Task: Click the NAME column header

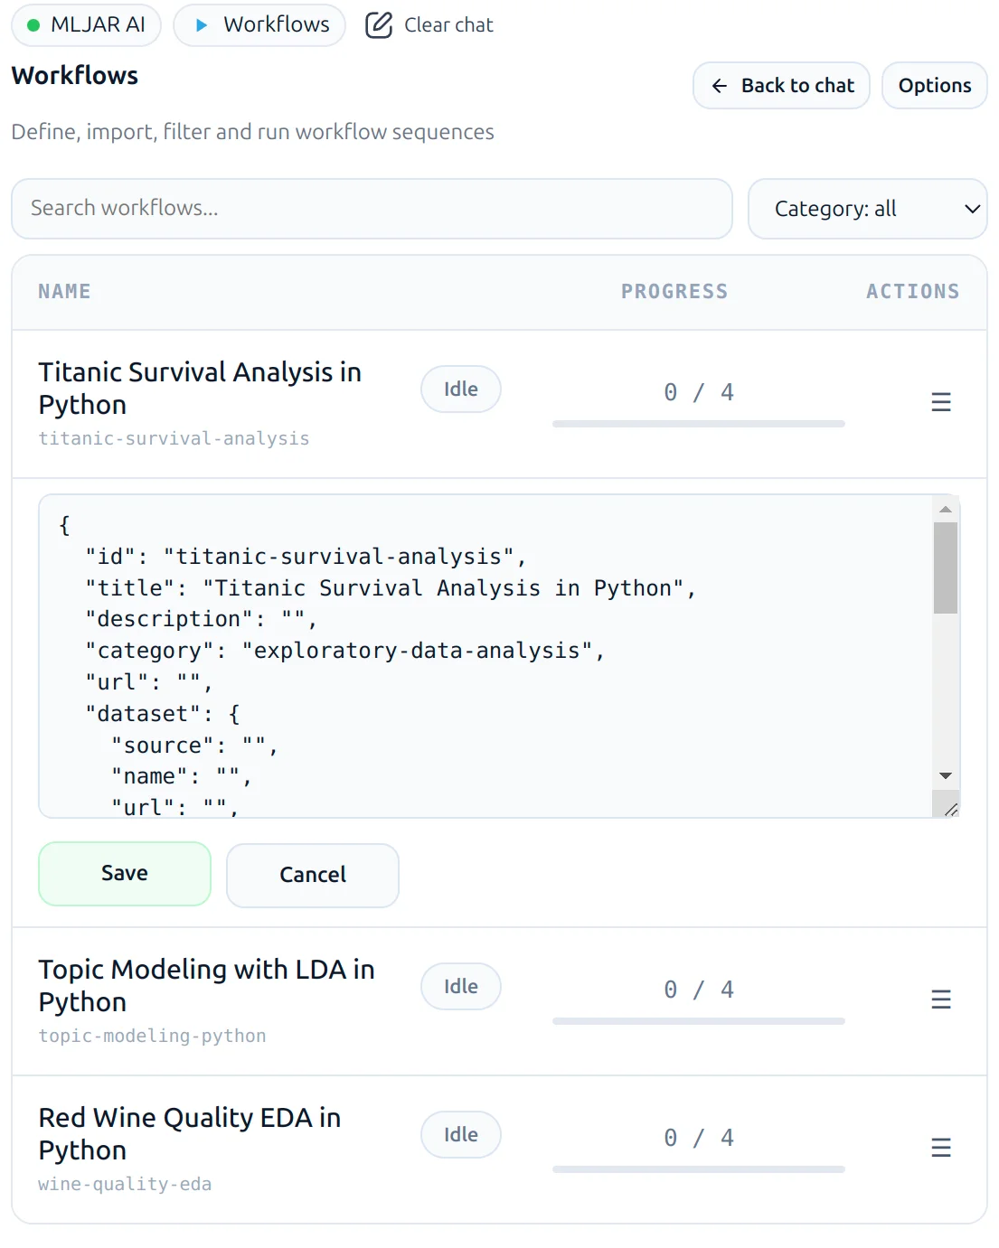Action: pyautogui.click(x=64, y=291)
